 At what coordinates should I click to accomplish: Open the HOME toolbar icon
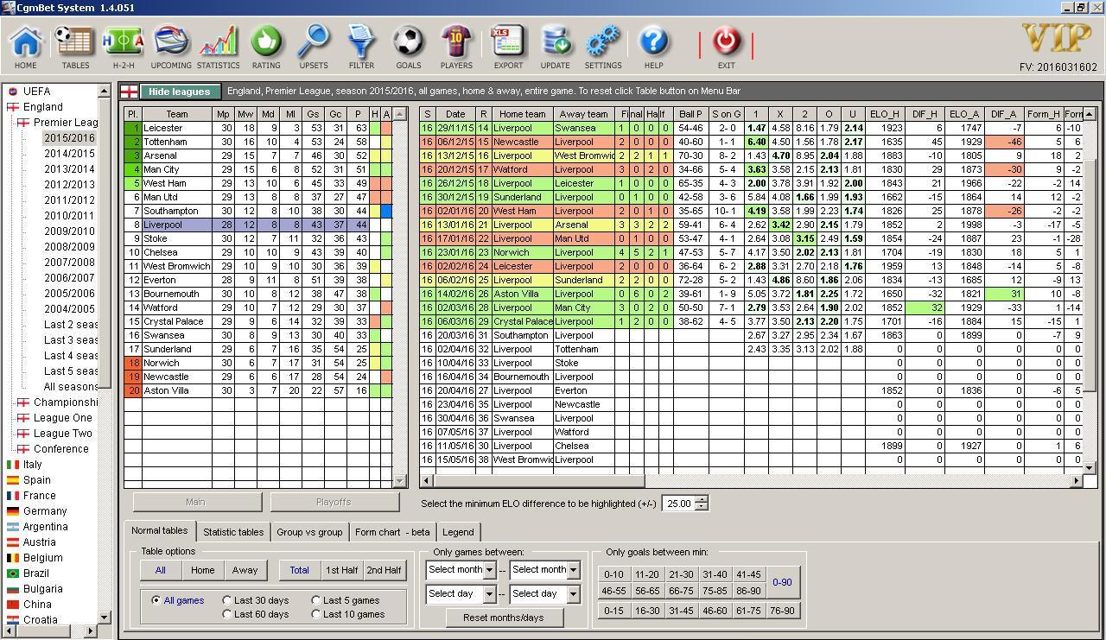(26, 47)
